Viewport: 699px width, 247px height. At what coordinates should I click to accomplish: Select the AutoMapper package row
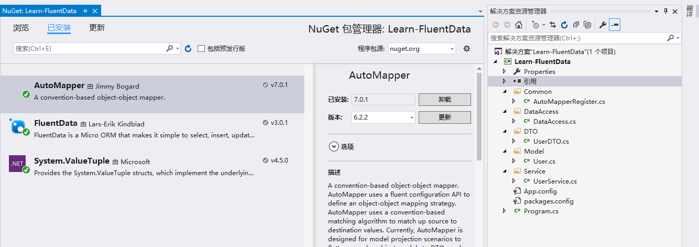pyautogui.click(x=152, y=94)
